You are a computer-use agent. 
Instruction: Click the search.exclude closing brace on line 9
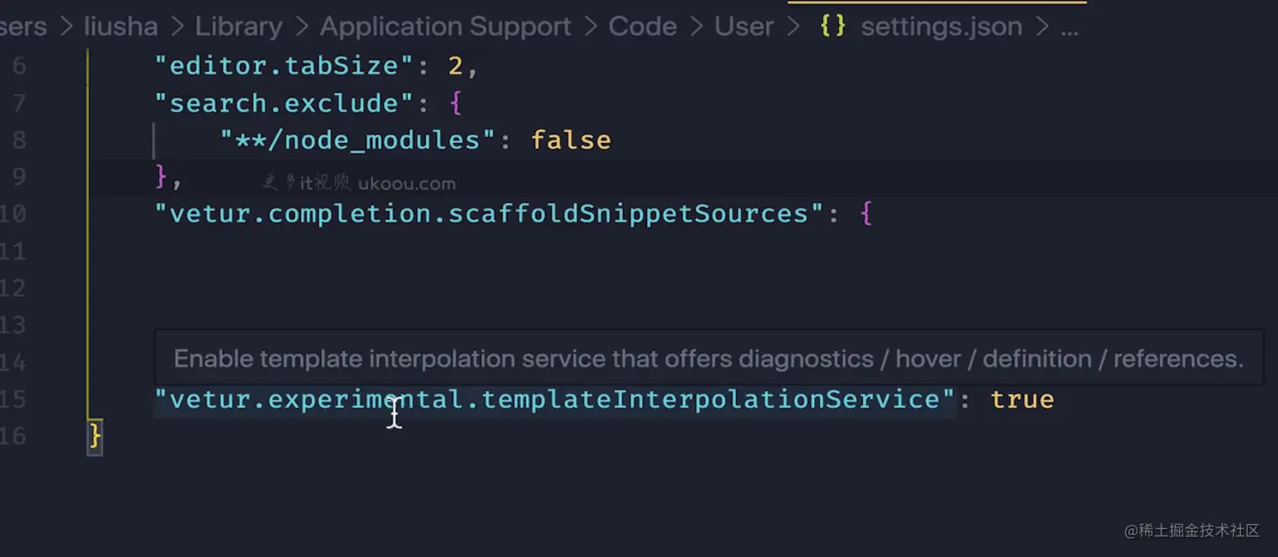pos(162,177)
